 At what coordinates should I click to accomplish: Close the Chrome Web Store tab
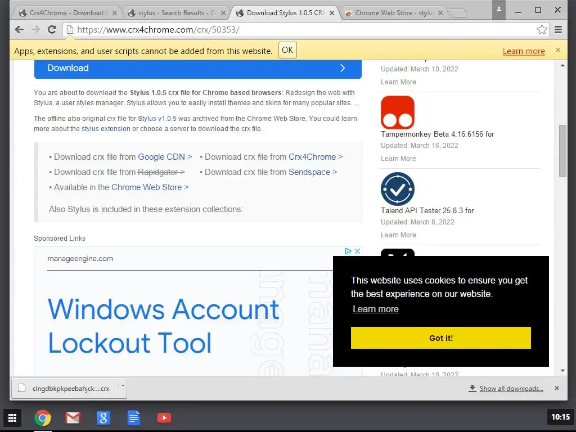(440, 13)
